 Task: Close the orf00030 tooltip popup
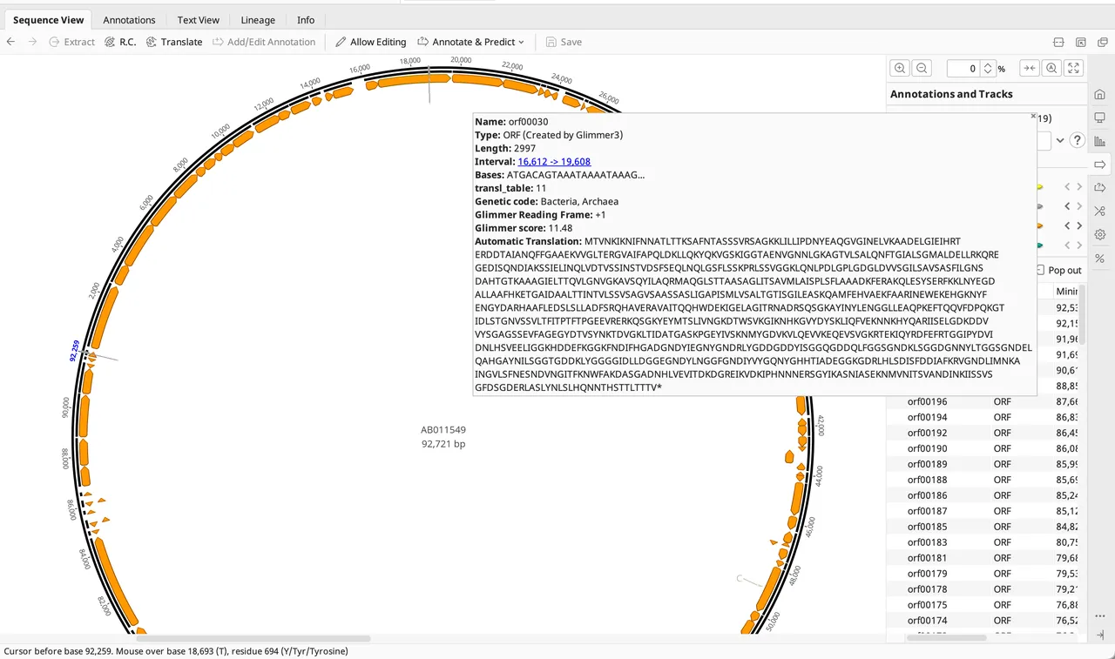point(1033,115)
